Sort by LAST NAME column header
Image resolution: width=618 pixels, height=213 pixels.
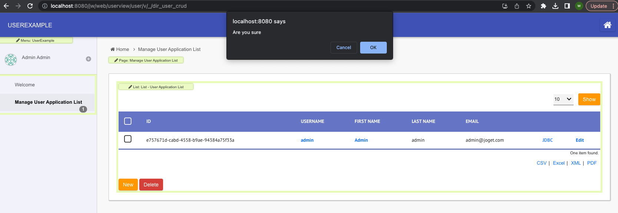[x=423, y=121]
